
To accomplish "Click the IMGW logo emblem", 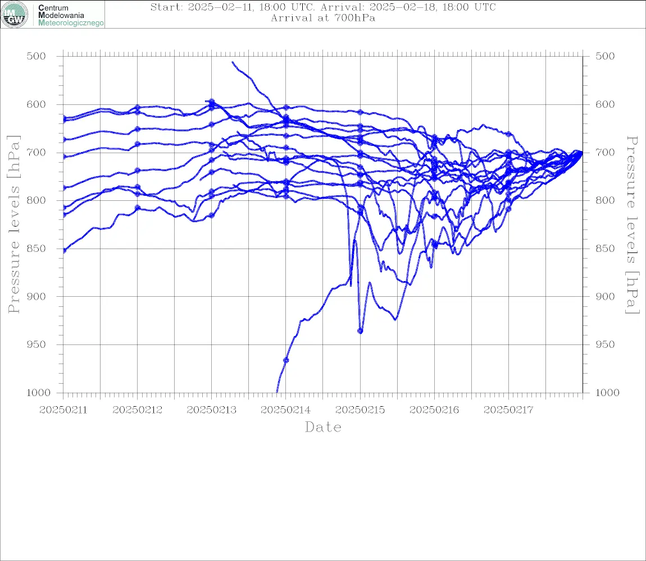I will click(15, 15).
